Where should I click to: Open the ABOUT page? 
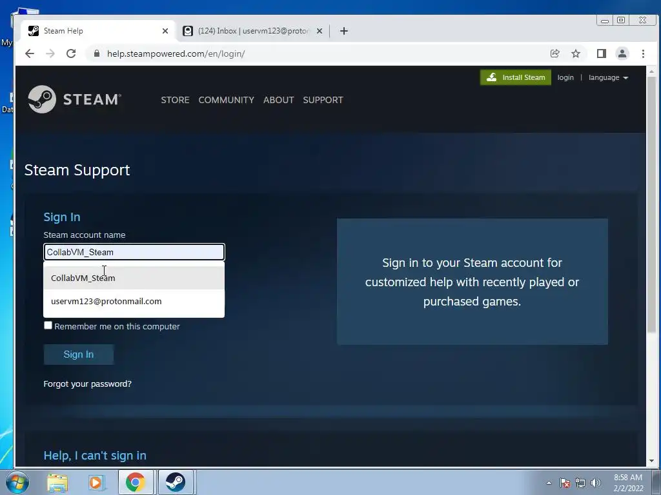click(x=279, y=100)
